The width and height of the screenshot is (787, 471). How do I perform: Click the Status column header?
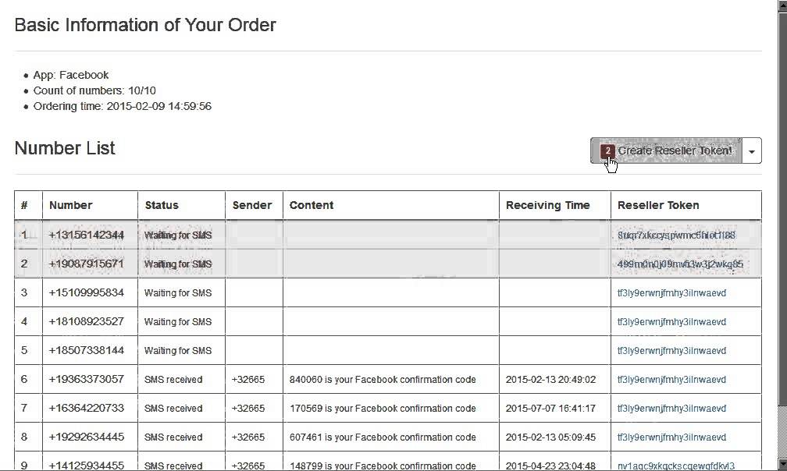[162, 205]
